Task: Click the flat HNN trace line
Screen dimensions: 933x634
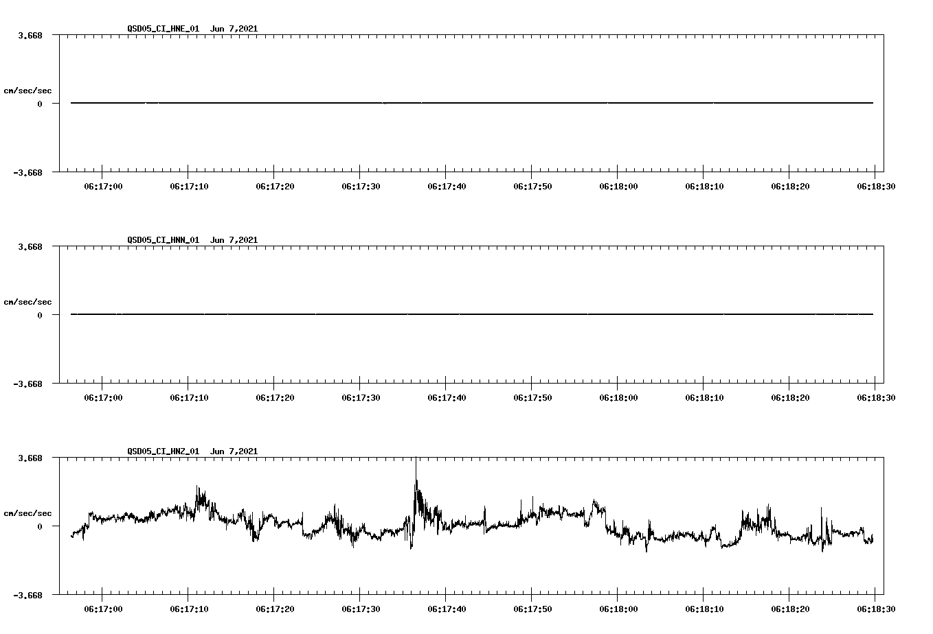Action: 472,314
